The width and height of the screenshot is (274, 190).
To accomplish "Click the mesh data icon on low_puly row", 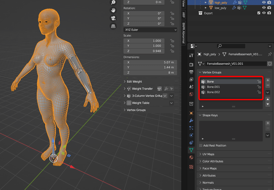I will tap(245, 8).
